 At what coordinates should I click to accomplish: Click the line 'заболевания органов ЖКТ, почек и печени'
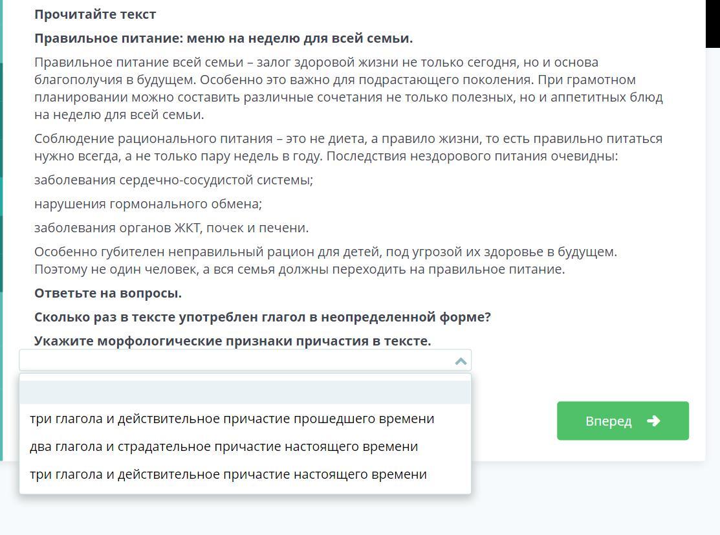tap(171, 228)
